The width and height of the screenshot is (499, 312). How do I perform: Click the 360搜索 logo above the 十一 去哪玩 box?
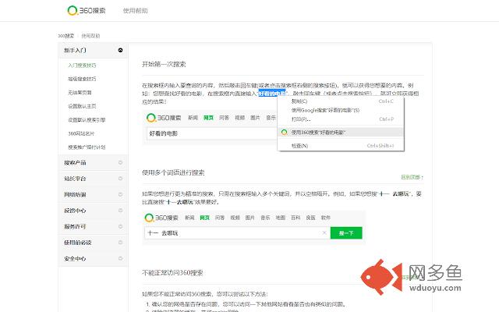[x=161, y=218]
